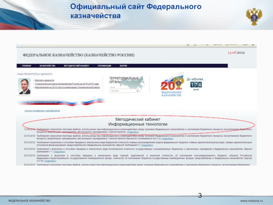Click the Методический кабинет heading
273x205 pixels.
pyautogui.click(x=138, y=119)
